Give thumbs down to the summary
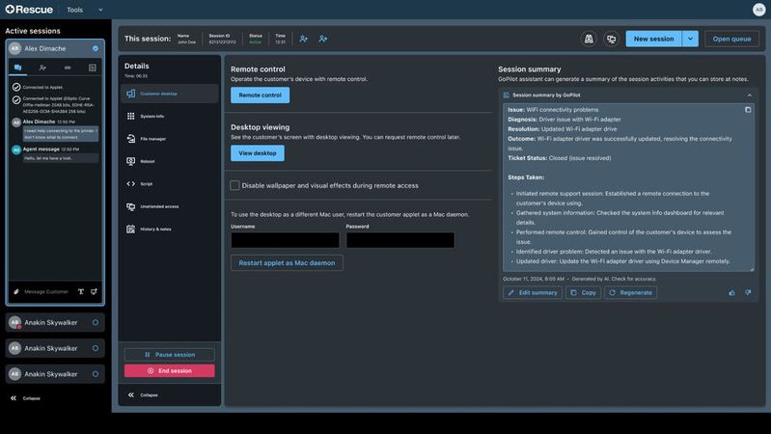 [748, 292]
